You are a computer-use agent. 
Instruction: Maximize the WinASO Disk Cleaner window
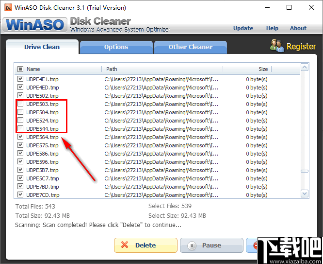[289, 7]
